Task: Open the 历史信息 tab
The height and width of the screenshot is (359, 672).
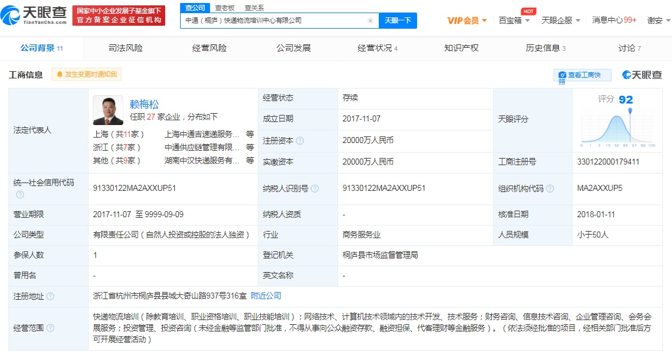Action: click(546, 48)
